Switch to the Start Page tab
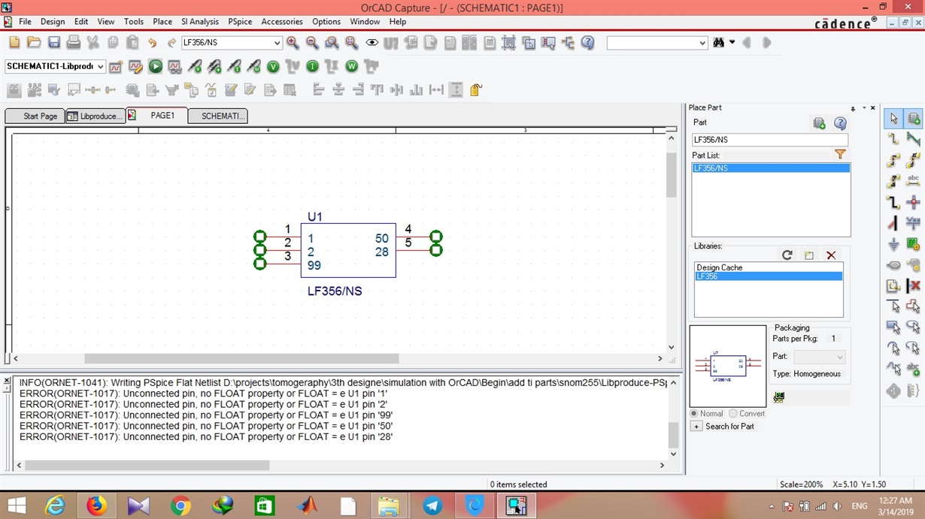The height and width of the screenshot is (519, 925). pyautogui.click(x=34, y=116)
